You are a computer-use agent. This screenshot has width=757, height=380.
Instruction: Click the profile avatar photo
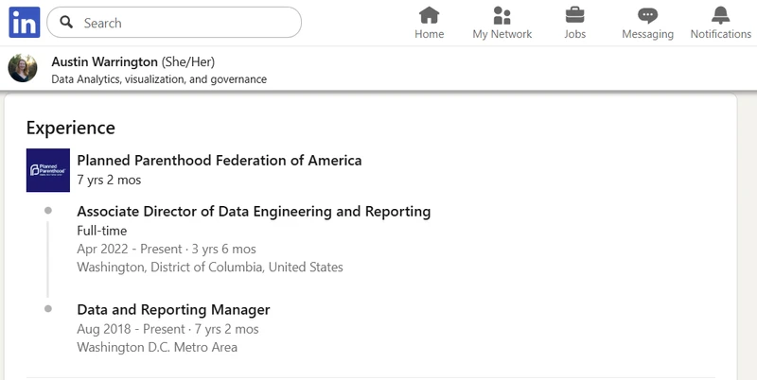pyautogui.click(x=23, y=68)
